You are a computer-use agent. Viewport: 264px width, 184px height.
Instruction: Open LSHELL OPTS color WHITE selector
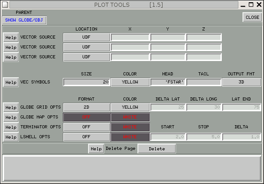(130, 137)
